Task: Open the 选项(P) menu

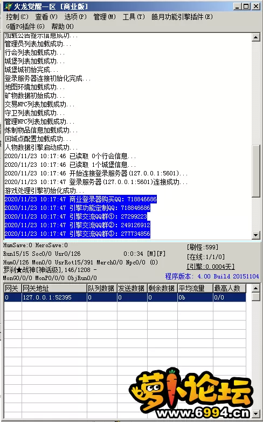Action: 75,17
